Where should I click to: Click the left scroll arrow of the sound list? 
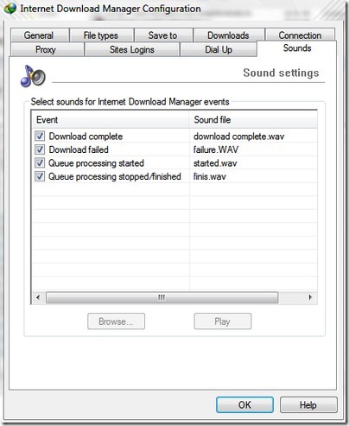point(38,297)
